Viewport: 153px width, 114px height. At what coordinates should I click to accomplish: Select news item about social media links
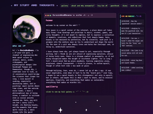[132, 53]
